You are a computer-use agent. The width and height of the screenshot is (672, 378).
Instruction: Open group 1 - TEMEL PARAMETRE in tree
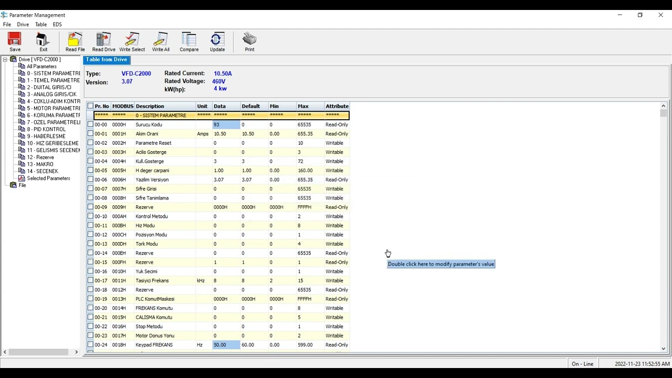pos(54,80)
